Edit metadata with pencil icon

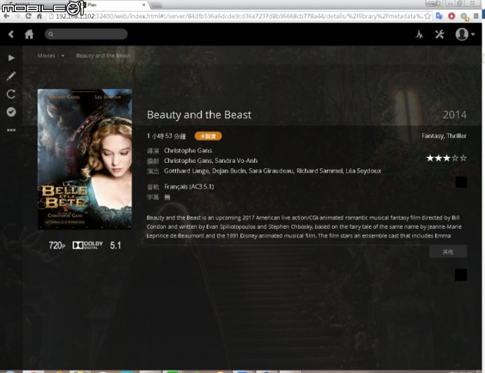point(11,76)
